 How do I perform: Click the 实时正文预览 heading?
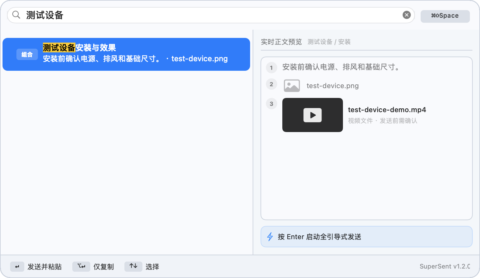[x=281, y=42]
